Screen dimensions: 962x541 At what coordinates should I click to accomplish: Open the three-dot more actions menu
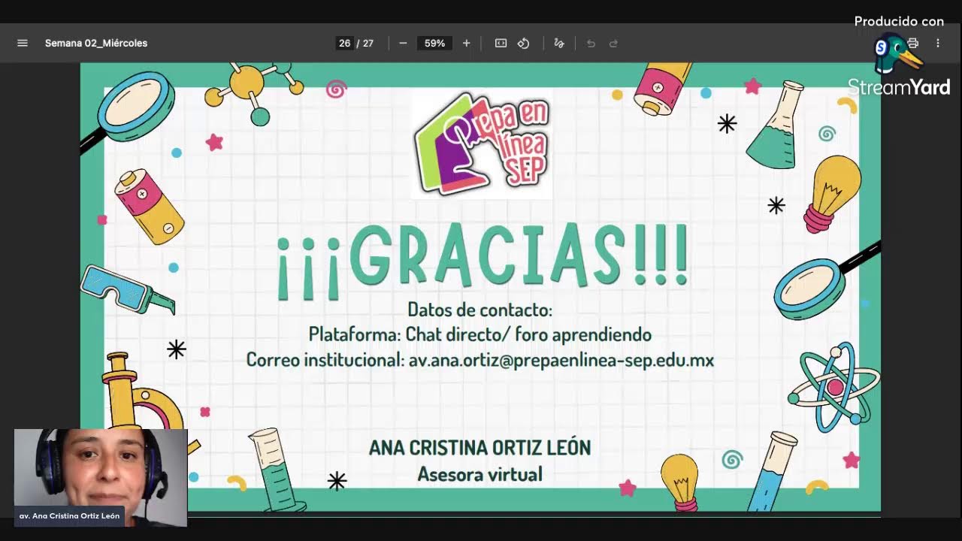point(938,44)
